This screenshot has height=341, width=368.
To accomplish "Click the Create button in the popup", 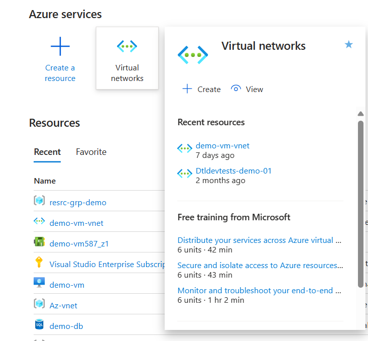I will pyautogui.click(x=201, y=89).
